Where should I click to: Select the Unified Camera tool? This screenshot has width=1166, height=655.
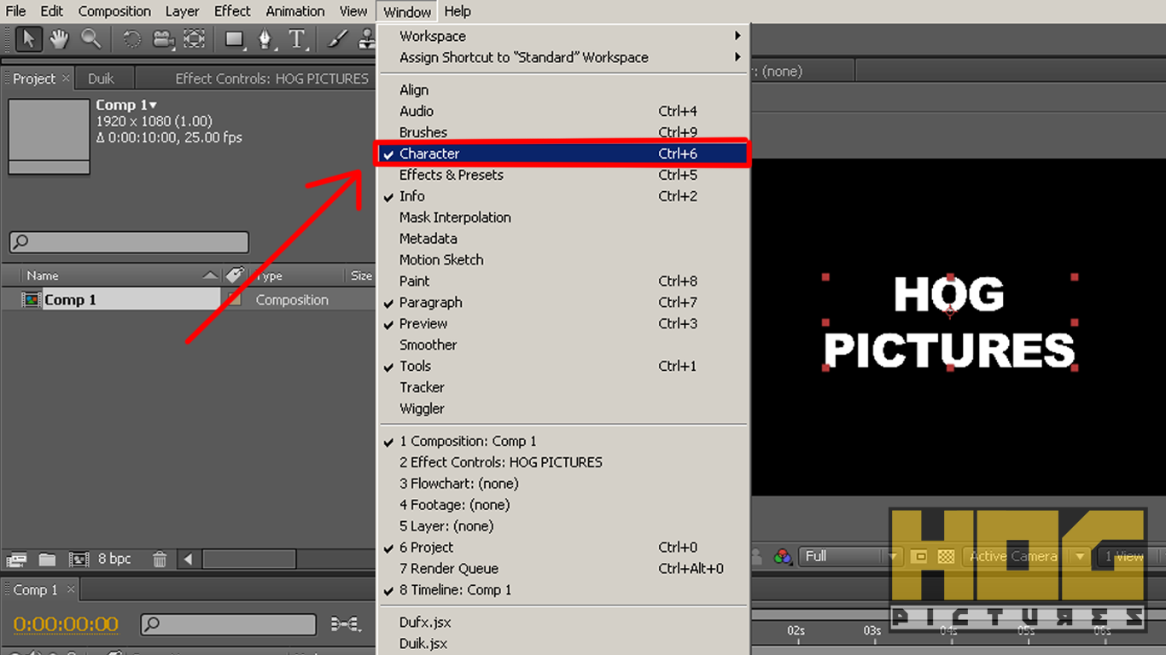click(164, 38)
